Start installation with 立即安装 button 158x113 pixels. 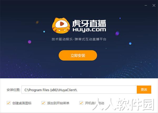(x=78, y=55)
